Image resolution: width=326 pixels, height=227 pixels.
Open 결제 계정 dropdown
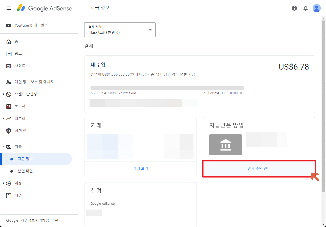(x=120, y=30)
